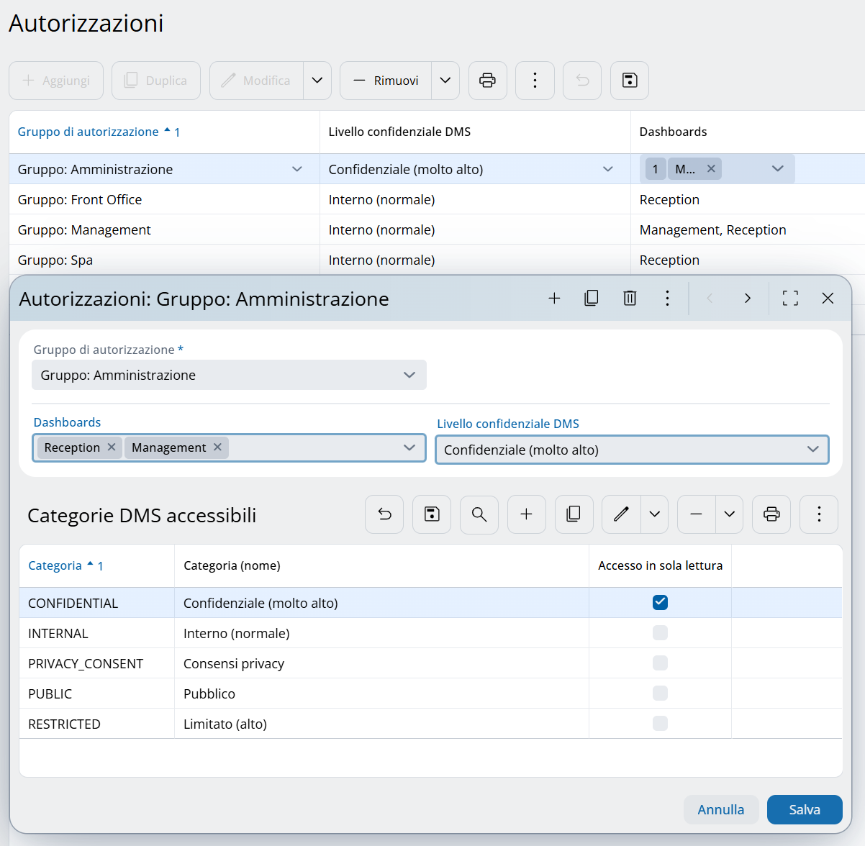Image resolution: width=865 pixels, height=846 pixels.
Task: Remove the Reception tag from Dashboards
Action: coord(112,447)
